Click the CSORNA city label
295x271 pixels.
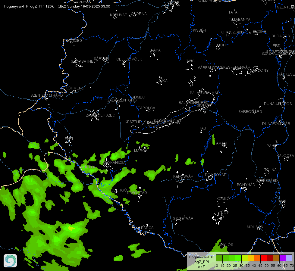coord(139,14)
